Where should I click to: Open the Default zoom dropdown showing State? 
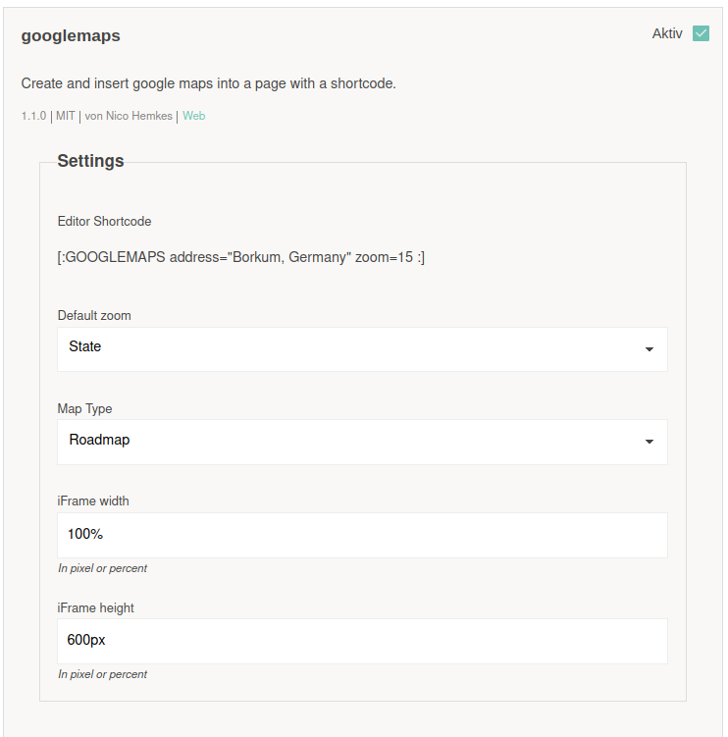tap(362, 349)
